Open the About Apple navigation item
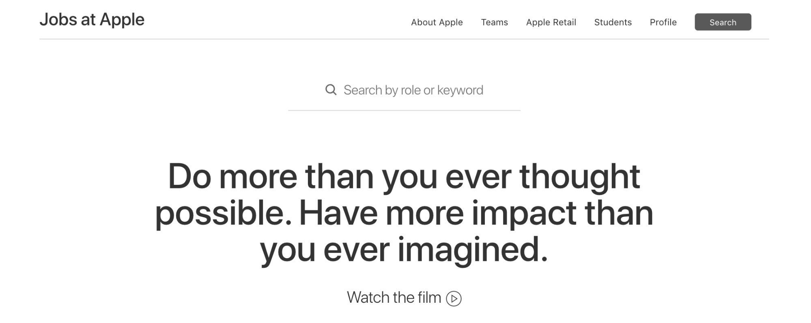The image size is (811, 323). coord(437,22)
